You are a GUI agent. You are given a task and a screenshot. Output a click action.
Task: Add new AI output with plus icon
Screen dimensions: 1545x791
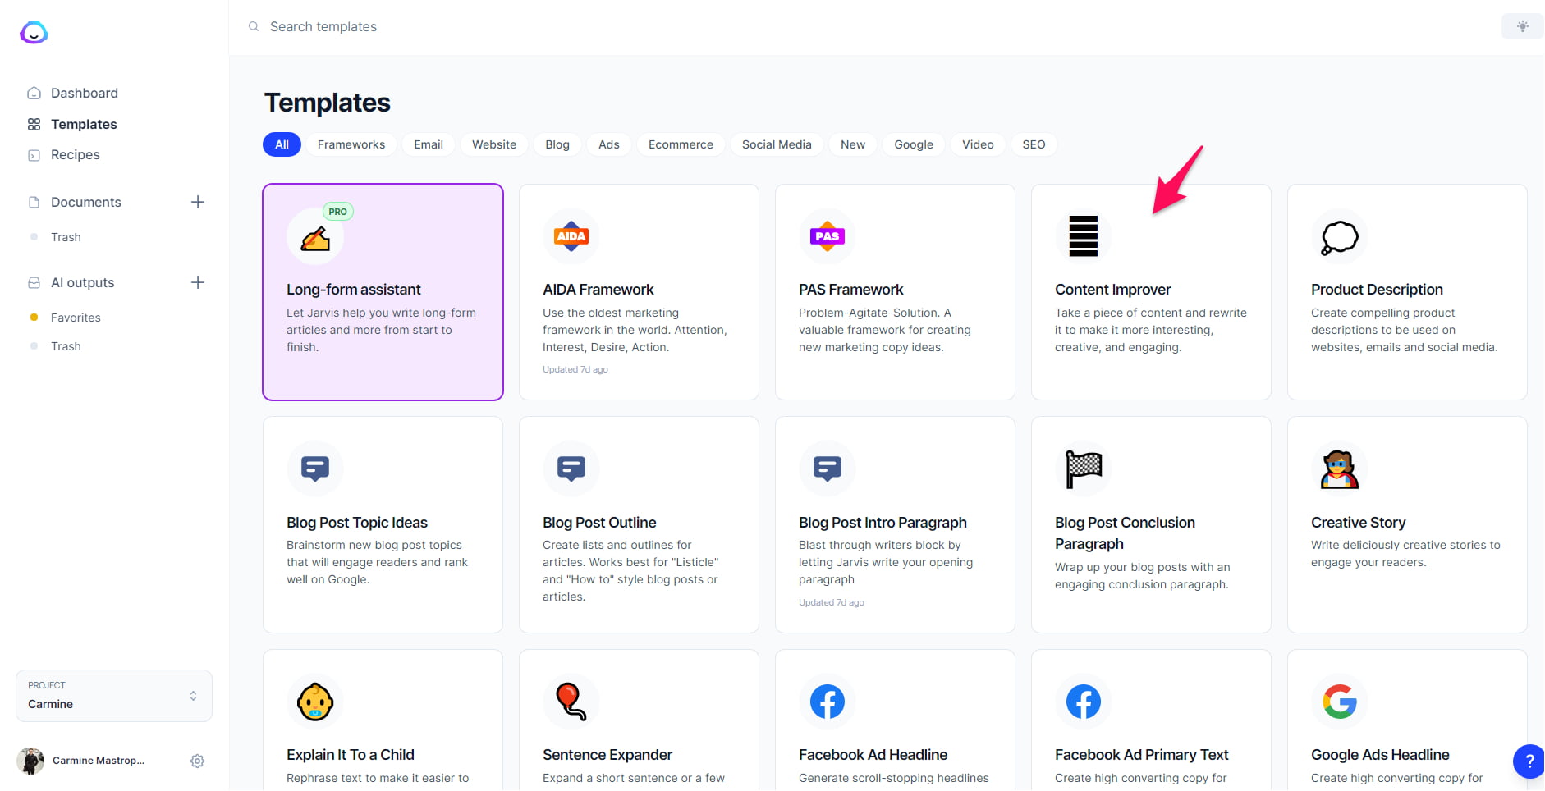(198, 282)
